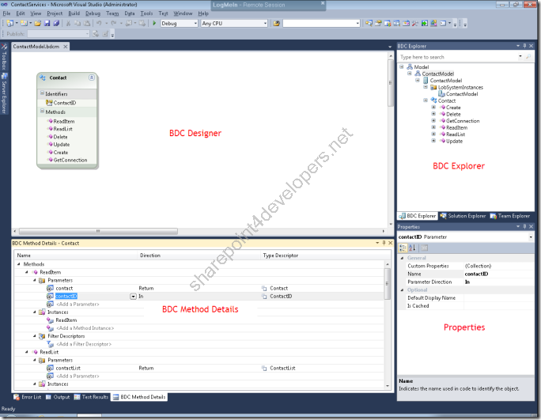Select ContactID identifier in Contact shape
Viewport: 541px width, 420px height.
point(65,103)
